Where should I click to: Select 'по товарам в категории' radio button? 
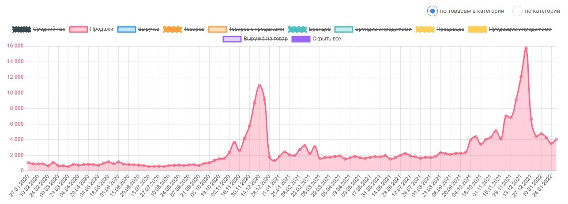(433, 11)
